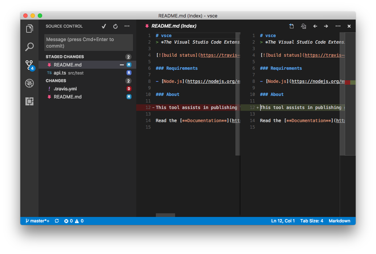The width and height of the screenshot is (376, 254).
Task: Toggle whitespace rendering in the diff editor
Action: [303, 26]
